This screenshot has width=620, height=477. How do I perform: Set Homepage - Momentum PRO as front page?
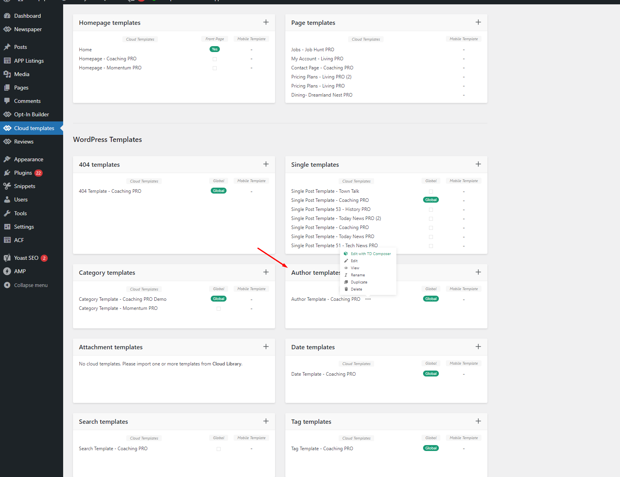(x=215, y=68)
